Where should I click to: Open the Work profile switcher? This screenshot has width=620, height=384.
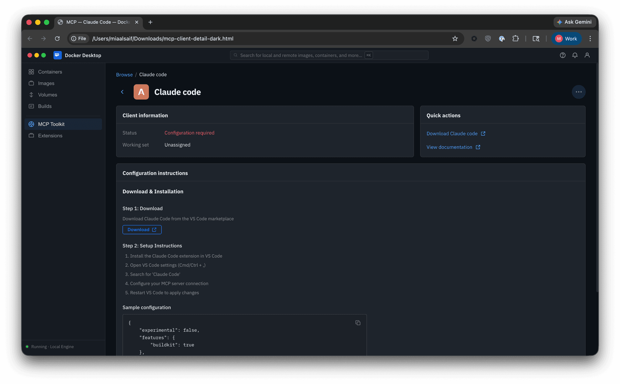(x=566, y=38)
